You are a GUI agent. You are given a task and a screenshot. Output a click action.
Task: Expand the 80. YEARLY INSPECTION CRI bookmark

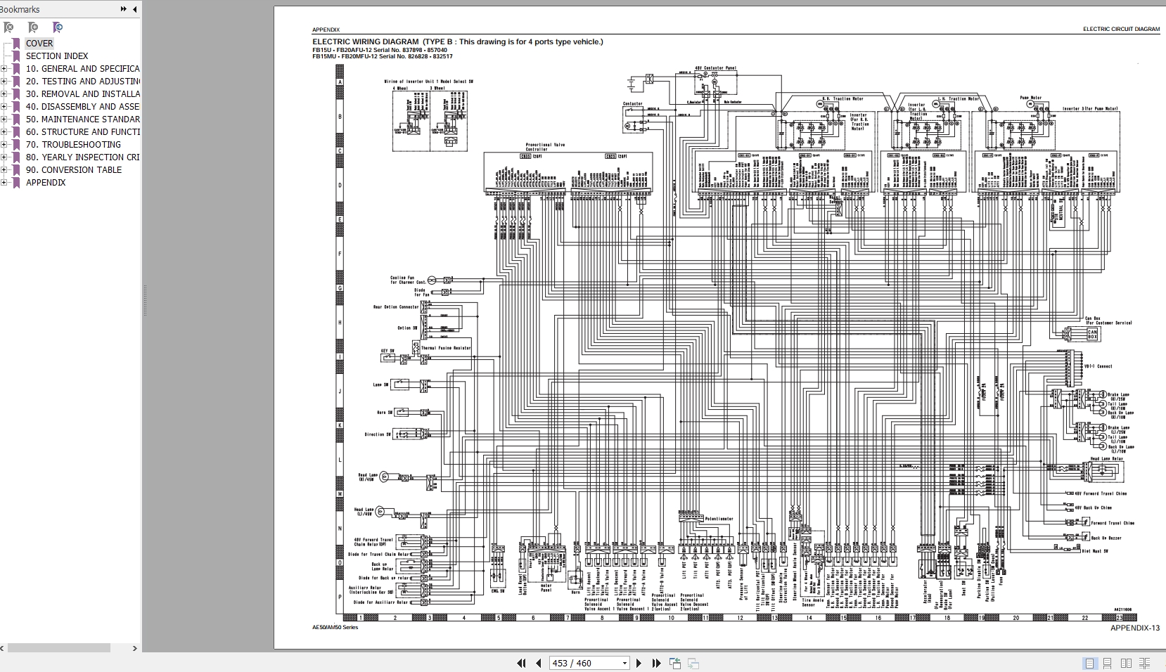[4, 157]
